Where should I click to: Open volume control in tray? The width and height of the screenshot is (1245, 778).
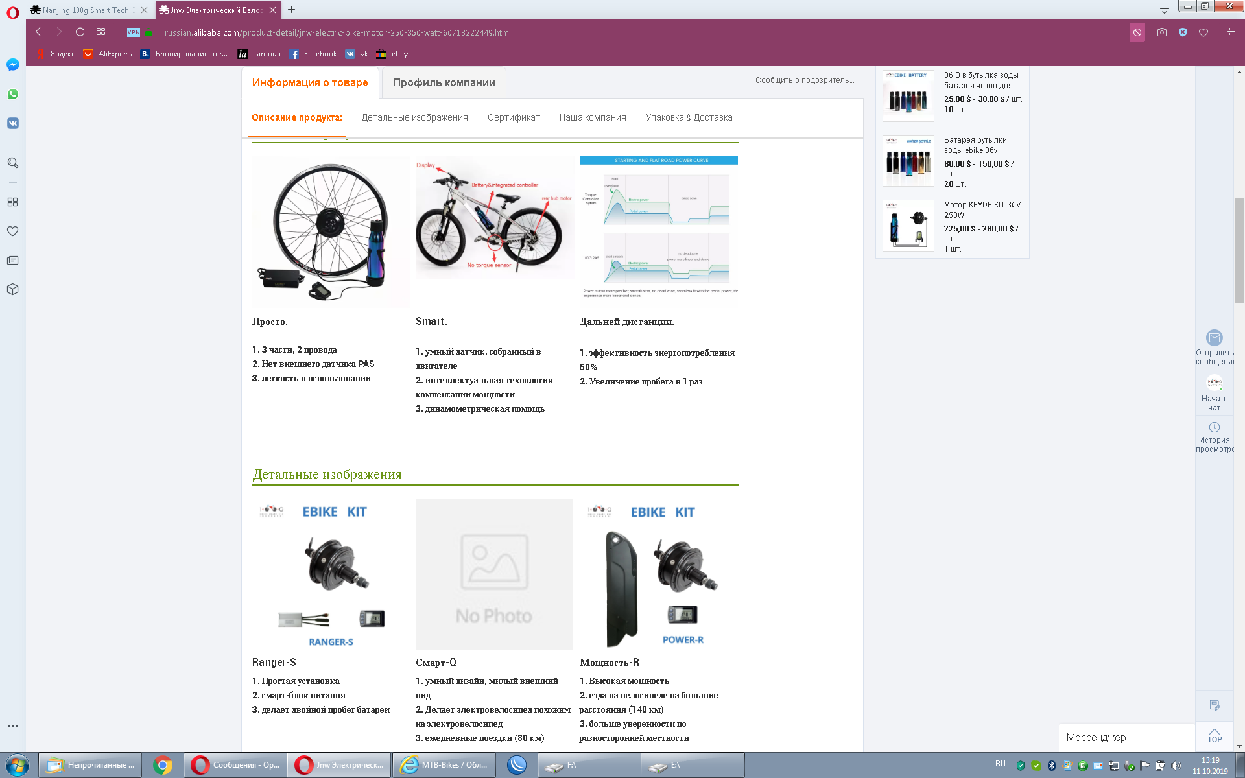coord(1176,766)
